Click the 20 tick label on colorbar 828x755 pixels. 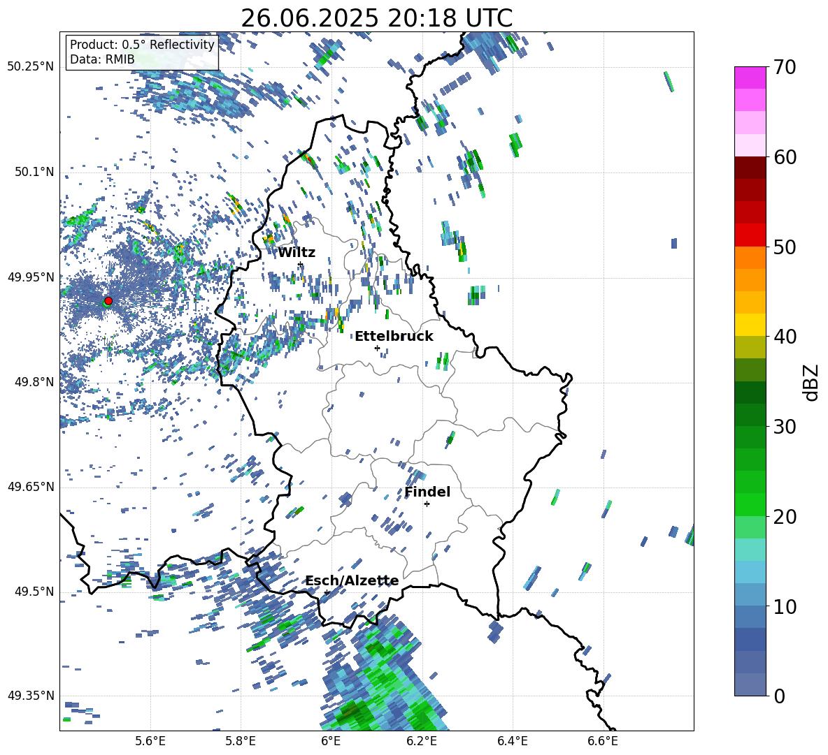click(785, 517)
